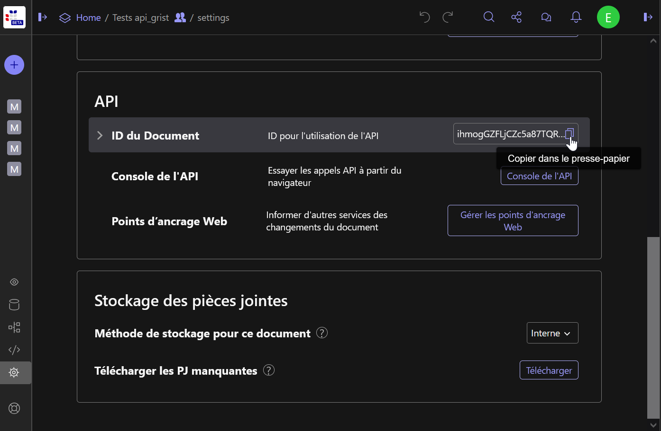Click the shared users icon in breadcrumb

tap(180, 18)
